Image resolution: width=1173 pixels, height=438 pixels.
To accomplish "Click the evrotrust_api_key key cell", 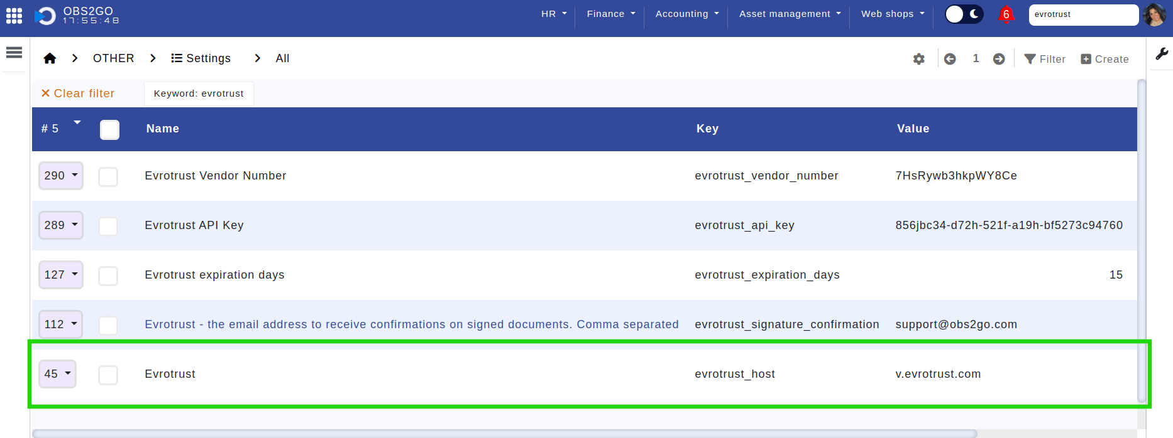I will pyautogui.click(x=744, y=225).
